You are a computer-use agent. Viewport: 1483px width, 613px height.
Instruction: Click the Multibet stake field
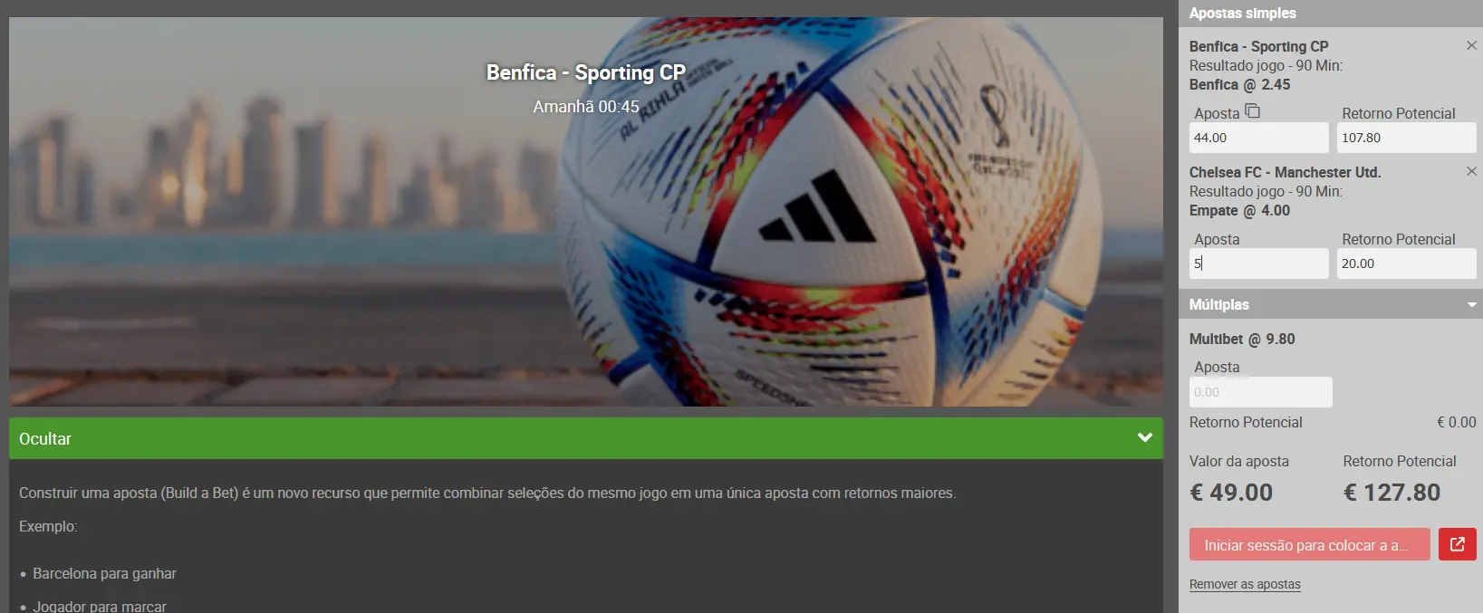[1260, 392]
